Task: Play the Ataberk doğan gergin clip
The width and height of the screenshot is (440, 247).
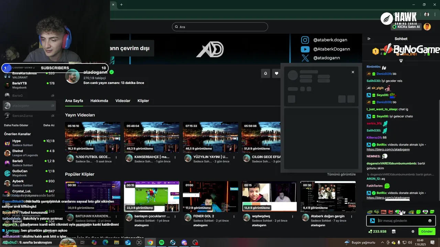Action: pyautogui.click(x=328, y=197)
